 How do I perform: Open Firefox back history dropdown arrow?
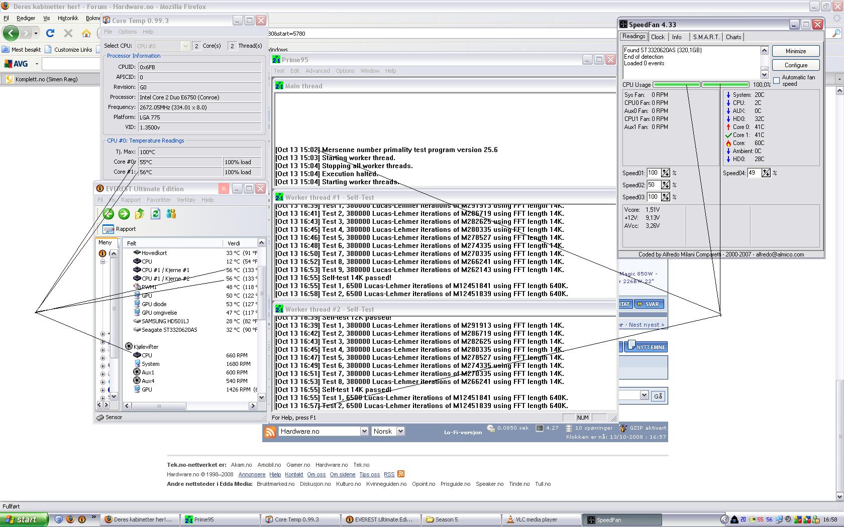click(36, 33)
